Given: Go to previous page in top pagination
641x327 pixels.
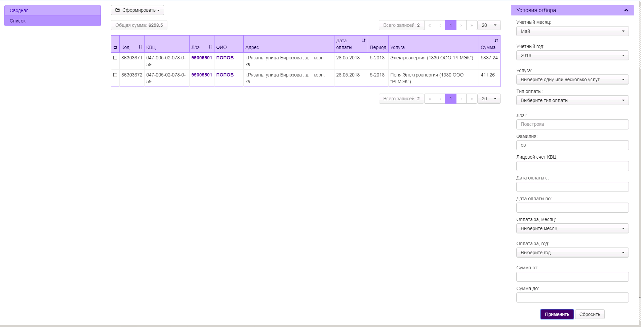Looking at the screenshot, I should click(440, 25).
